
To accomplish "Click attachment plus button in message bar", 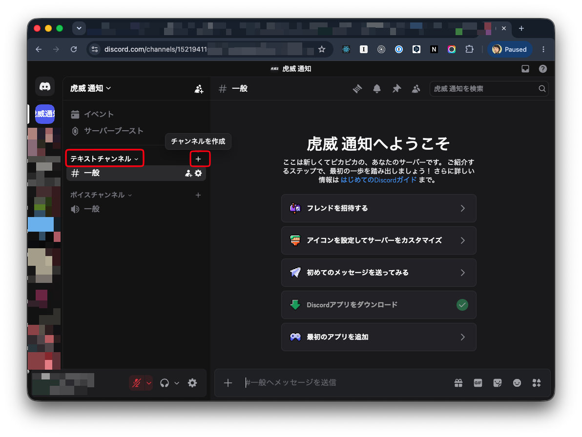I will click(x=228, y=383).
